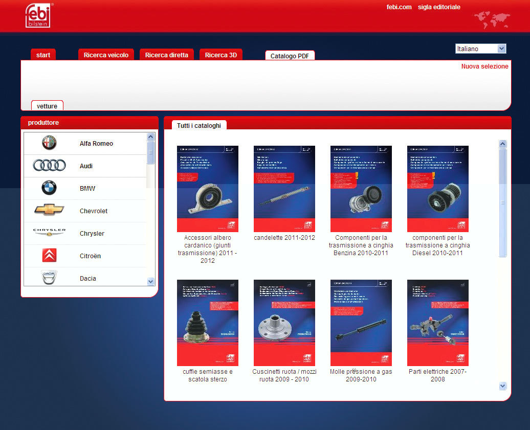This screenshot has height=430, width=530.
Task: Click the Nuova selezione link
Action: pyautogui.click(x=484, y=66)
